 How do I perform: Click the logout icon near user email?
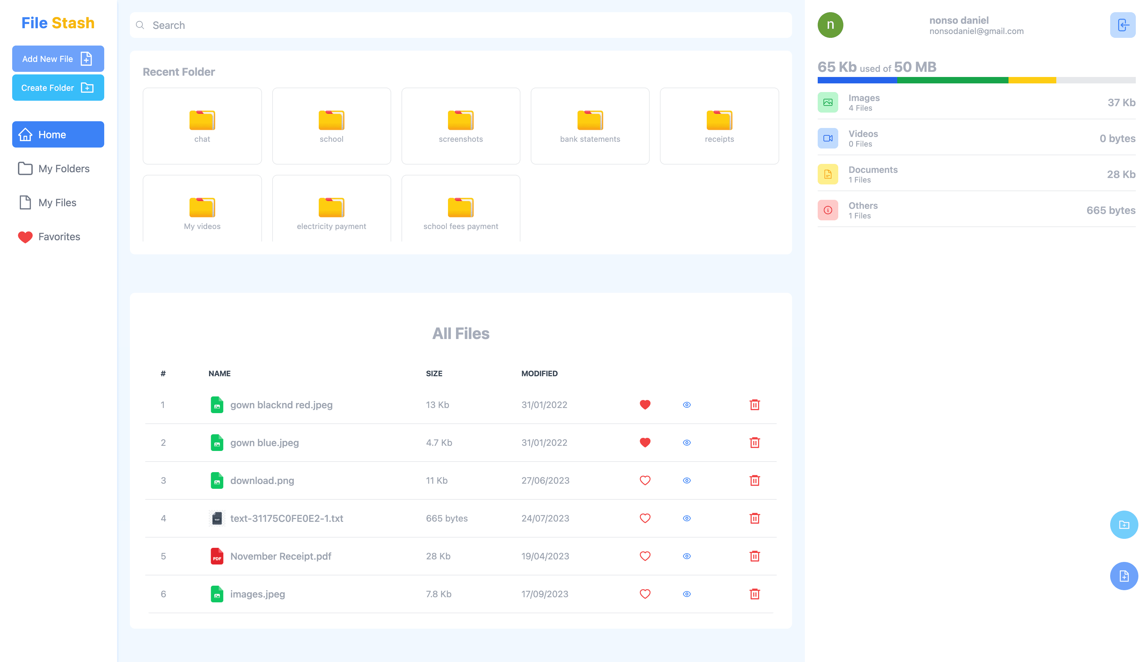pos(1122,25)
